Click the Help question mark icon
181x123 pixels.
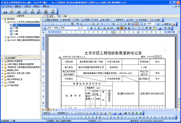158,24
